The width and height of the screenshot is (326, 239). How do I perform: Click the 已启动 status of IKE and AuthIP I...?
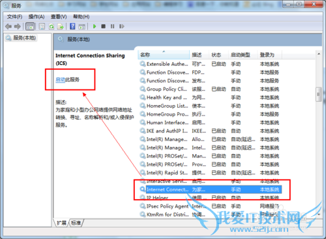(218, 131)
